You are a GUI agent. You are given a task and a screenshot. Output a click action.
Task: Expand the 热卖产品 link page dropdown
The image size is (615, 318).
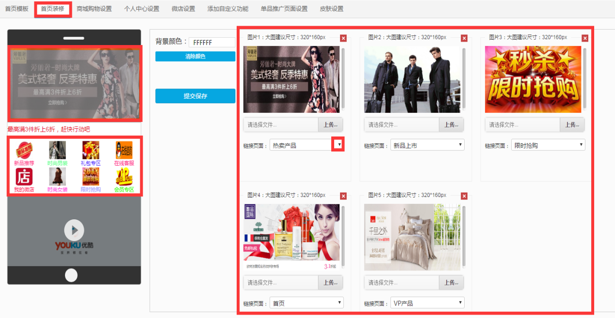click(x=338, y=144)
